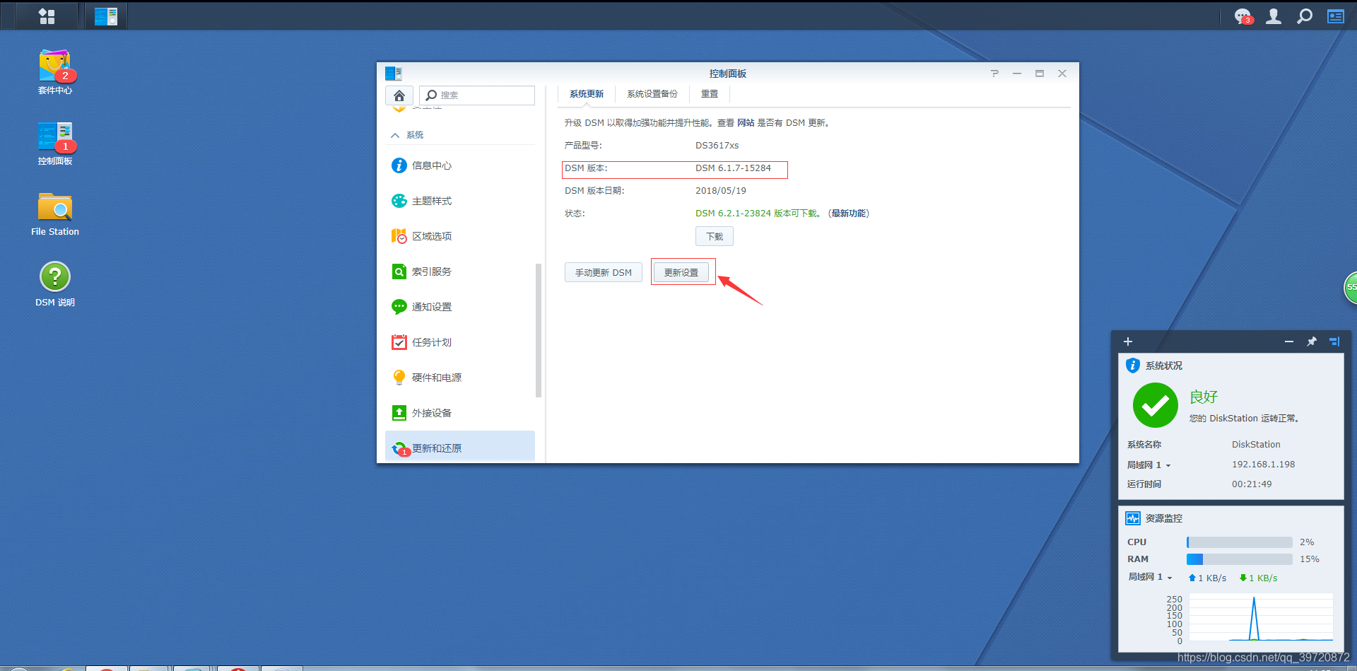
Task: Click Control Panel window title-bar icon
Action: 394,74
